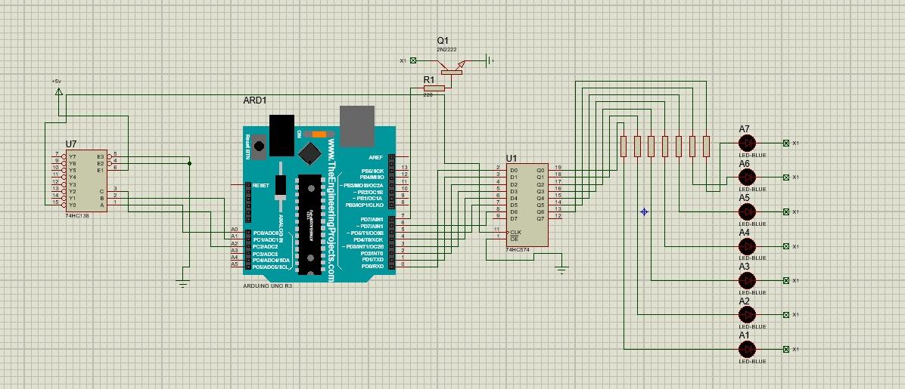Click the RESET pin on the Arduino
This screenshot has height=389, width=905.
[x=237, y=185]
